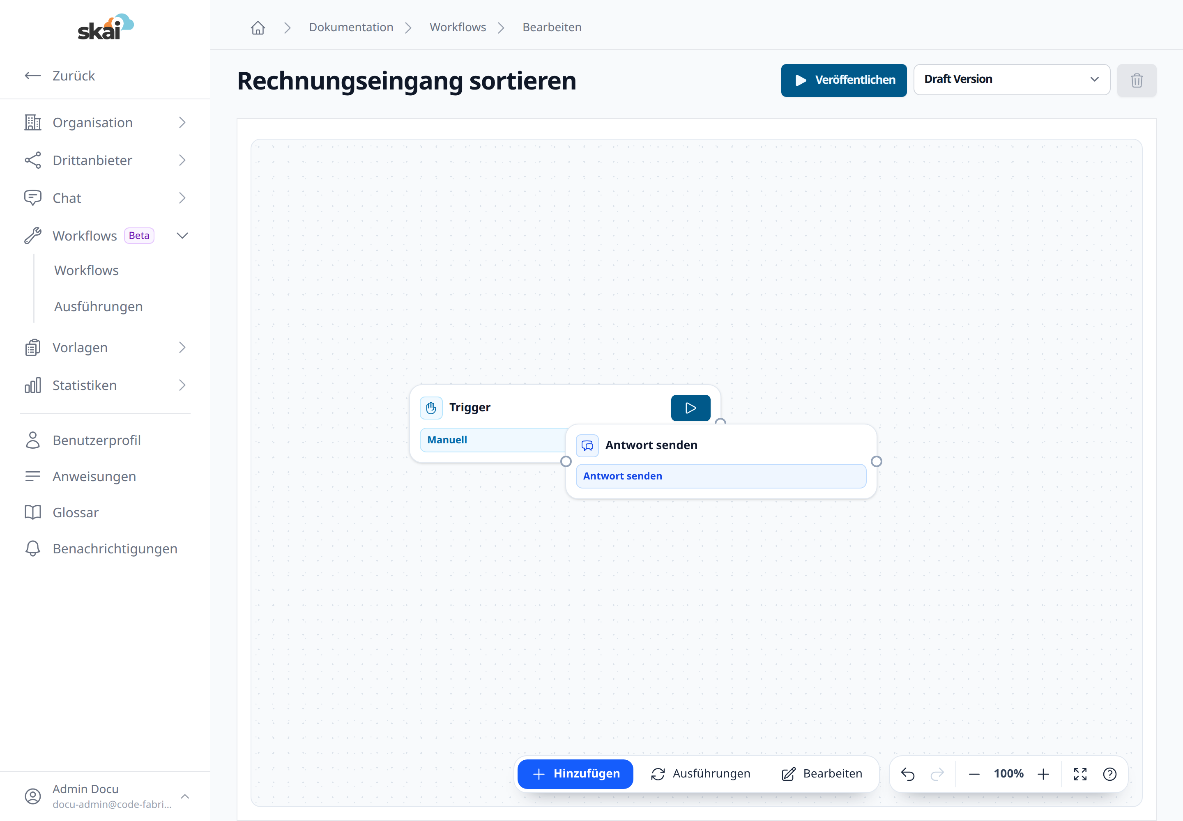Zoom in with the plus icon
The height and width of the screenshot is (821, 1183).
tap(1043, 774)
